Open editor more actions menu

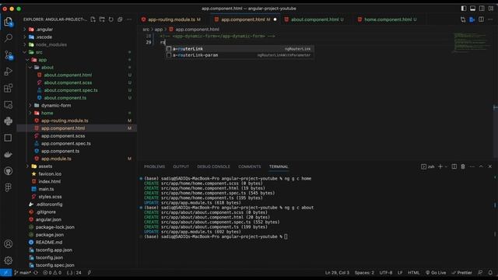490,19
